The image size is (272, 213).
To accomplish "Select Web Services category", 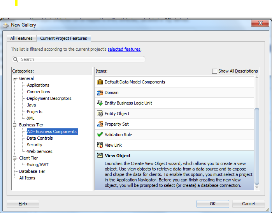I will coord(40,151).
